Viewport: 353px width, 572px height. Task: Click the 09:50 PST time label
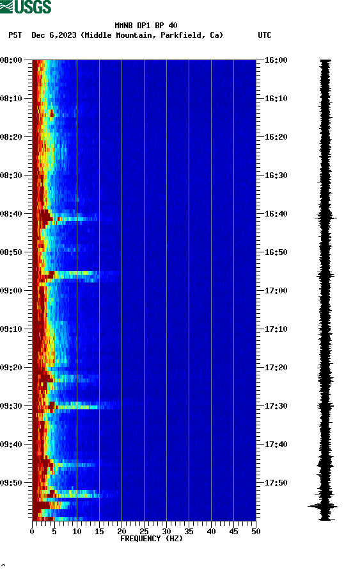[11, 482]
